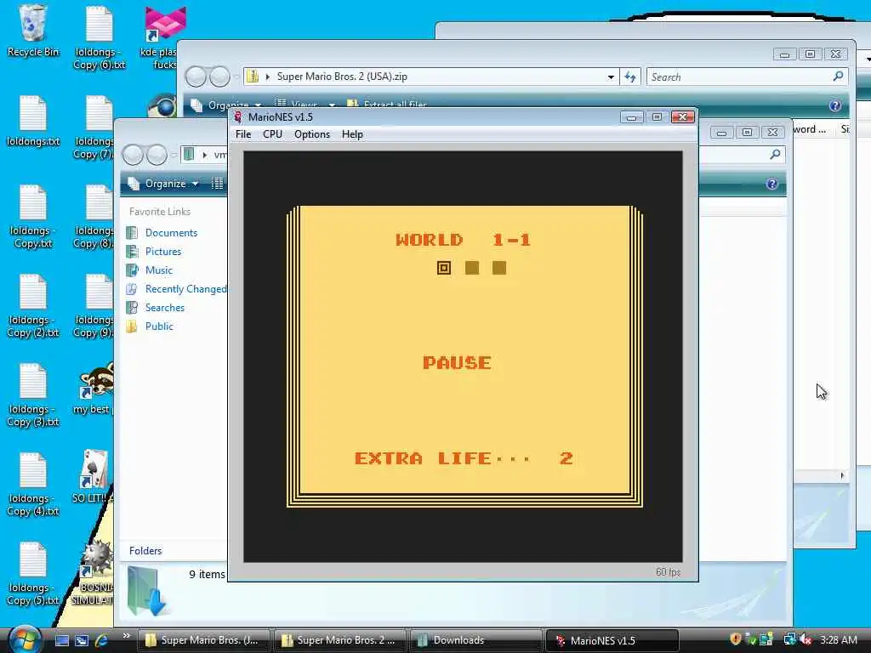Click Views icon in front Explorer window
The image size is (871, 653).
click(217, 184)
